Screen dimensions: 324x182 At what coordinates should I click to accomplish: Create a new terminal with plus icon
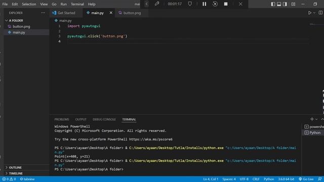pos(312,119)
